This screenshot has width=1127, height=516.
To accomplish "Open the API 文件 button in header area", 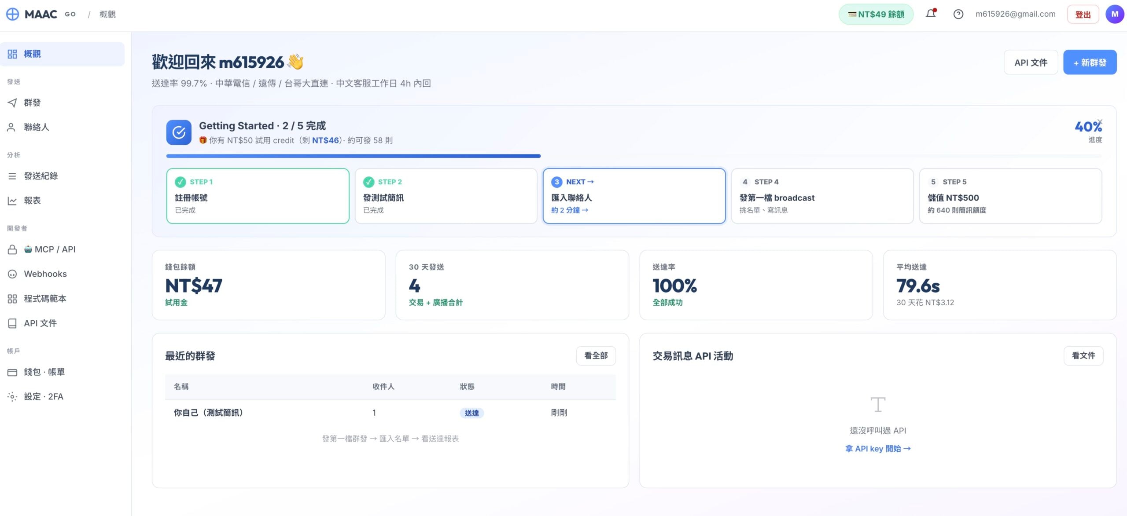I will point(1031,62).
